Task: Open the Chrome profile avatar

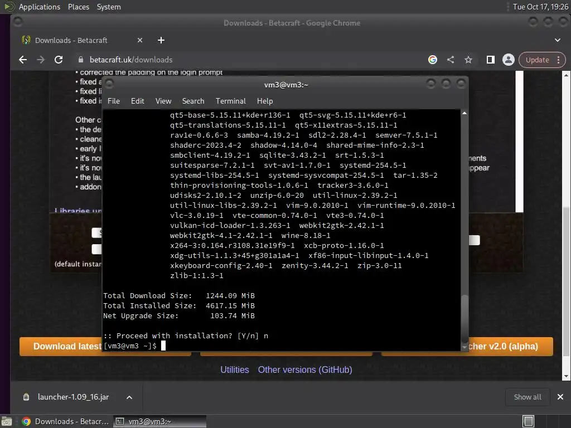Action: point(509,60)
